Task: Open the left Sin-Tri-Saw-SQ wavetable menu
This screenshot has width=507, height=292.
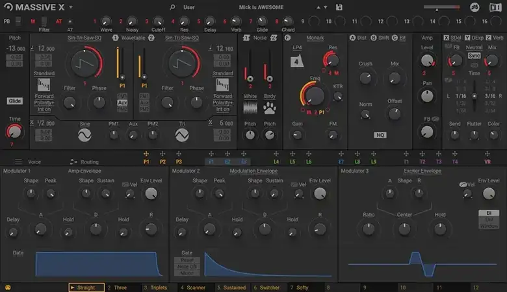Action: pyautogui.click(x=84, y=38)
